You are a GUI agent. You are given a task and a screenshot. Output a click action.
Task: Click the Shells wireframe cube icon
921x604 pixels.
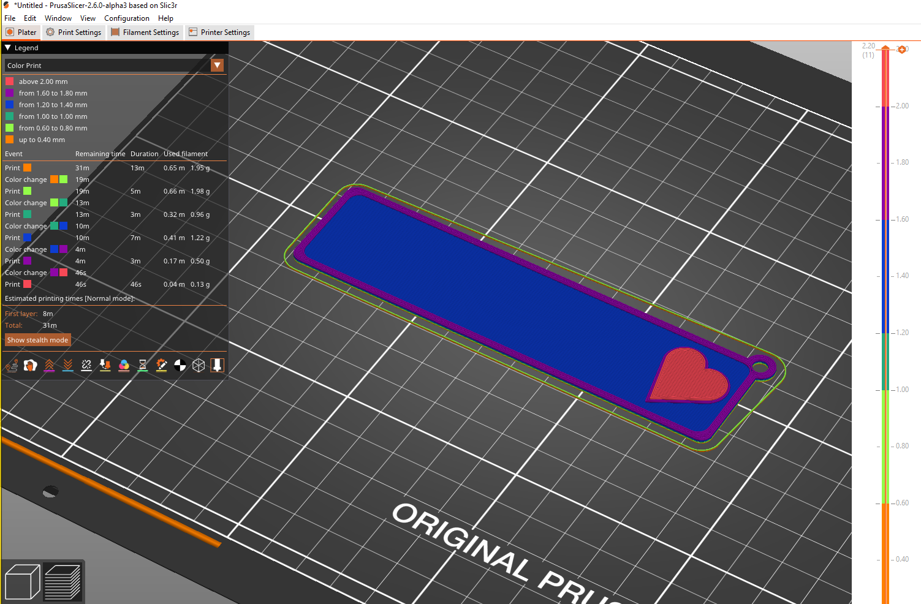pos(199,366)
